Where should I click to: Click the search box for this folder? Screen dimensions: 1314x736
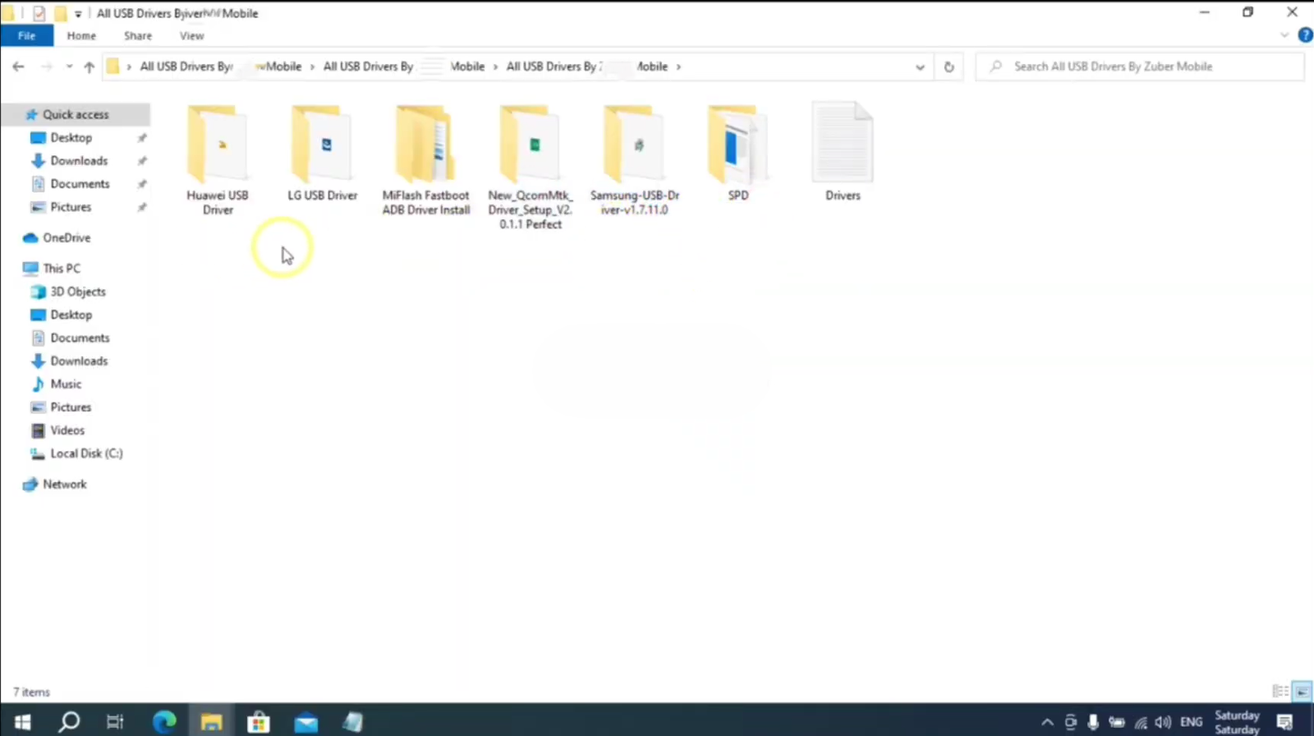click(x=1142, y=67)
